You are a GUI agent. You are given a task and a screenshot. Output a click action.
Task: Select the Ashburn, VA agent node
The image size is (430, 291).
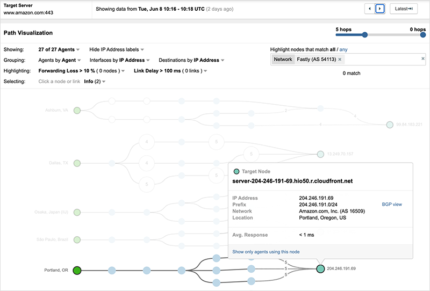77,110
